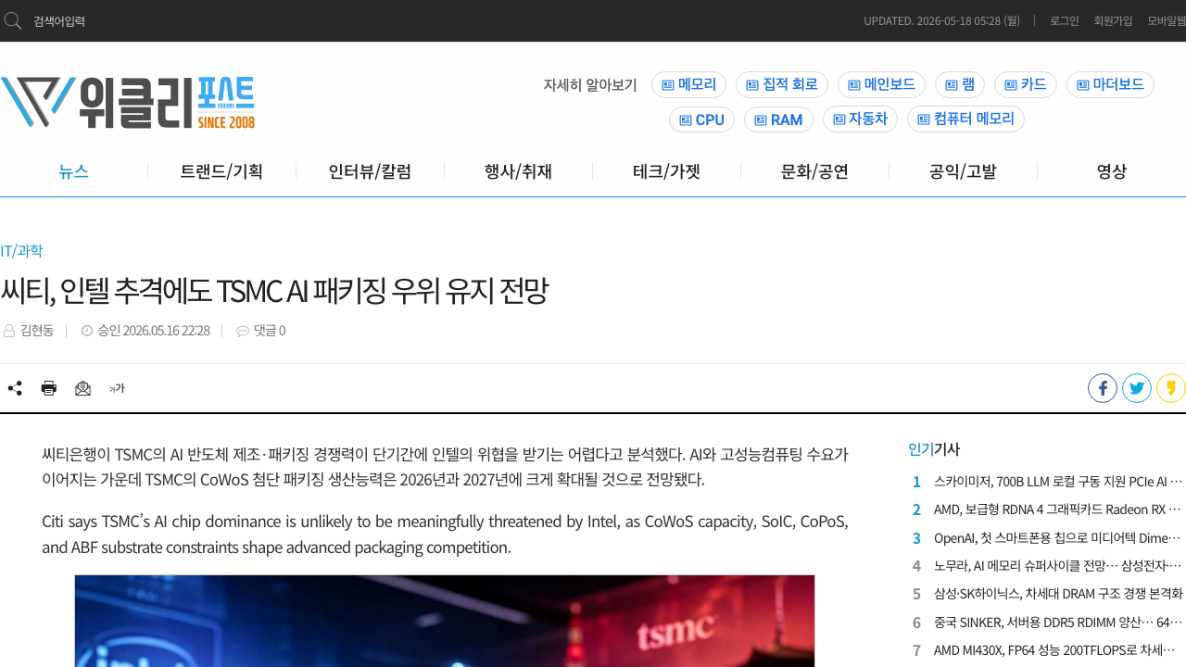
Task: Click the author name 김현동
Action: 37,331
